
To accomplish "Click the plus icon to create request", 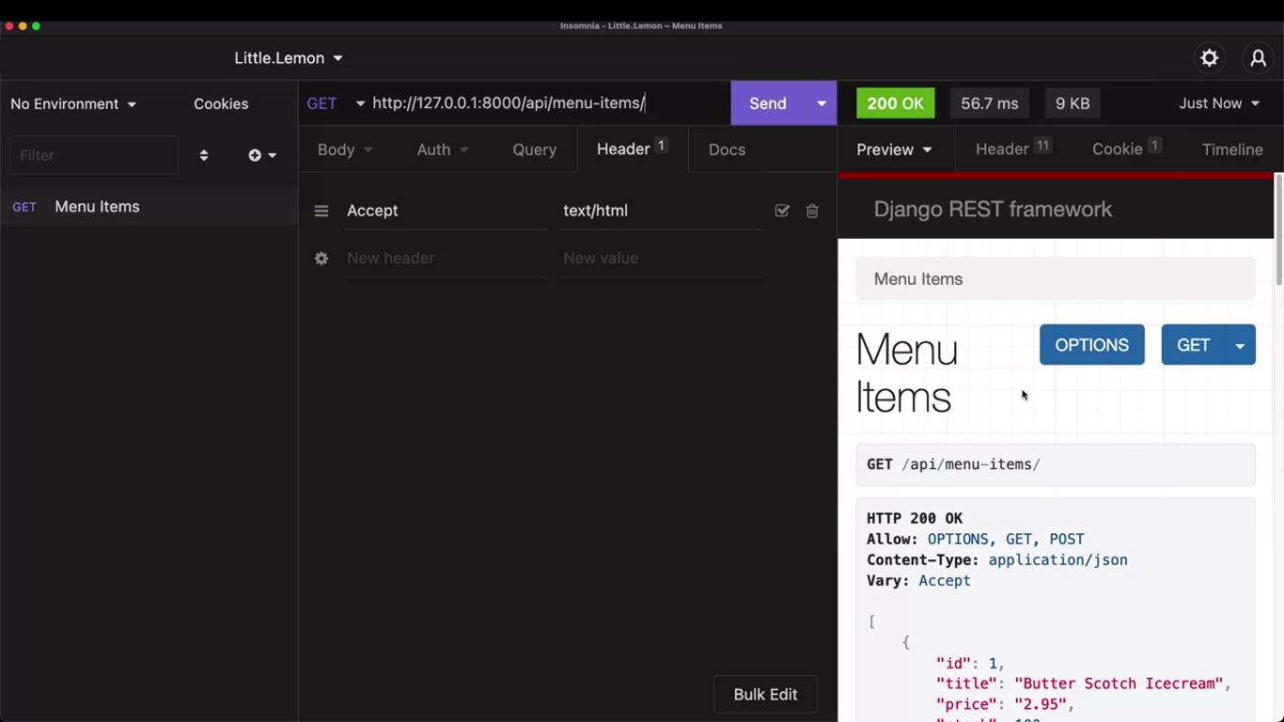I will tap(256, 155).
